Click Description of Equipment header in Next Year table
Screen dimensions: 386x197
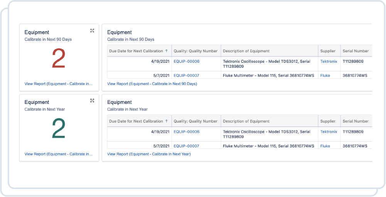click(246, 121)
